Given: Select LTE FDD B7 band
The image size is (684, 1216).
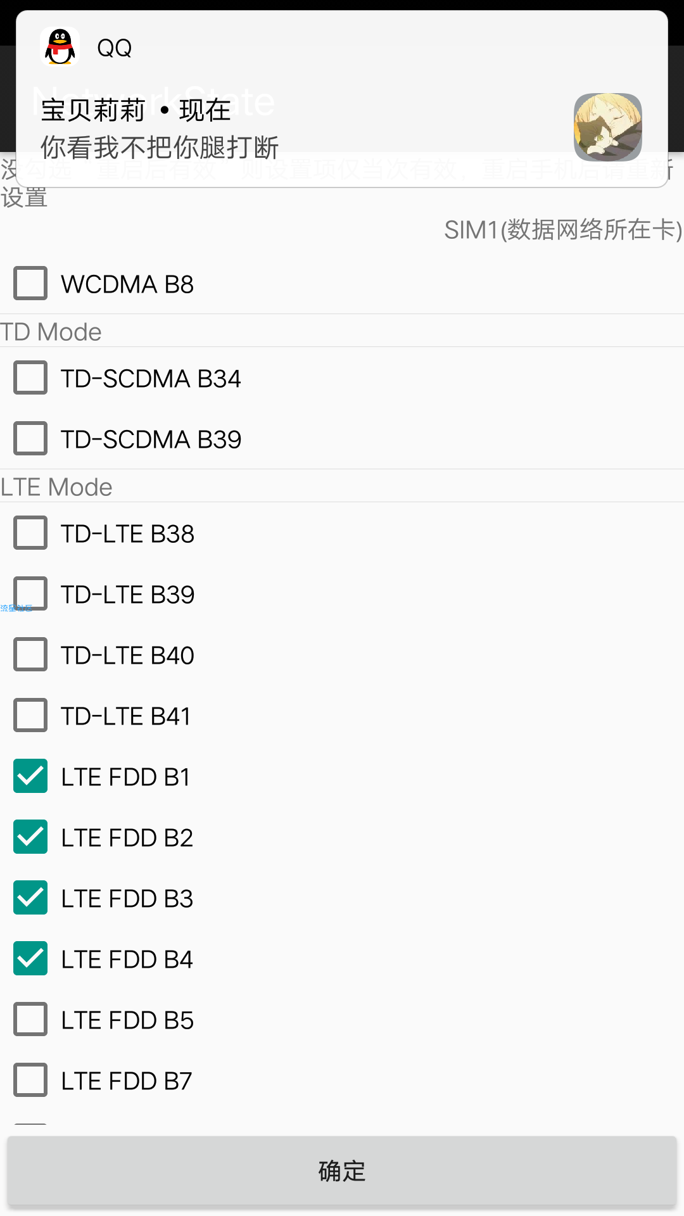Looking at the screenshot, I should pyautogui.click(x=30, y=1080).
